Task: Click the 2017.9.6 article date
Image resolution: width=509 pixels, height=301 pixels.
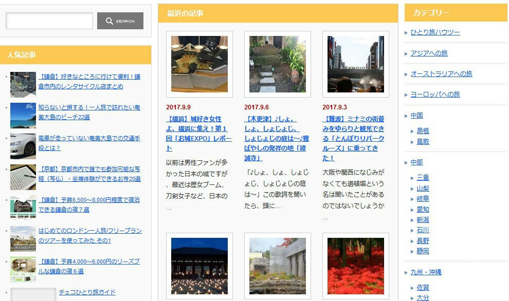Action: coord(257,107)
